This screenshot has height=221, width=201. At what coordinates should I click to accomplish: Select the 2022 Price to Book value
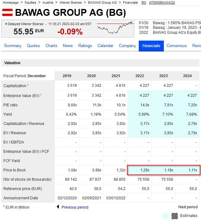(145, 170)
